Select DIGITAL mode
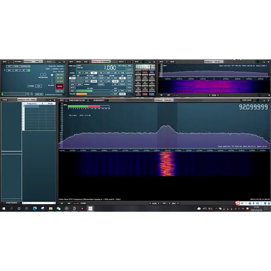 (x=130, y=73)
